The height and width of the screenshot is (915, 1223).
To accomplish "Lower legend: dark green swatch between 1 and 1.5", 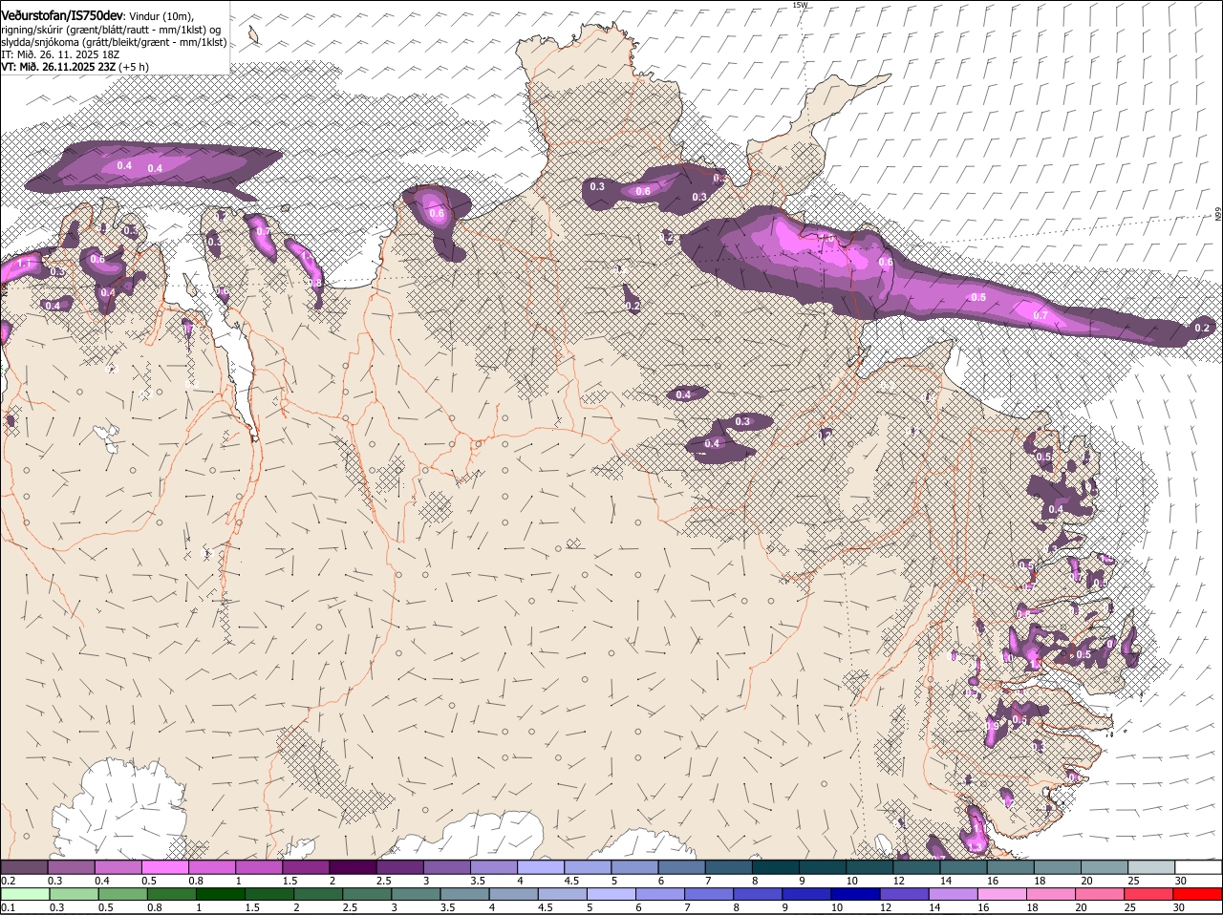I will coord(220,894).
